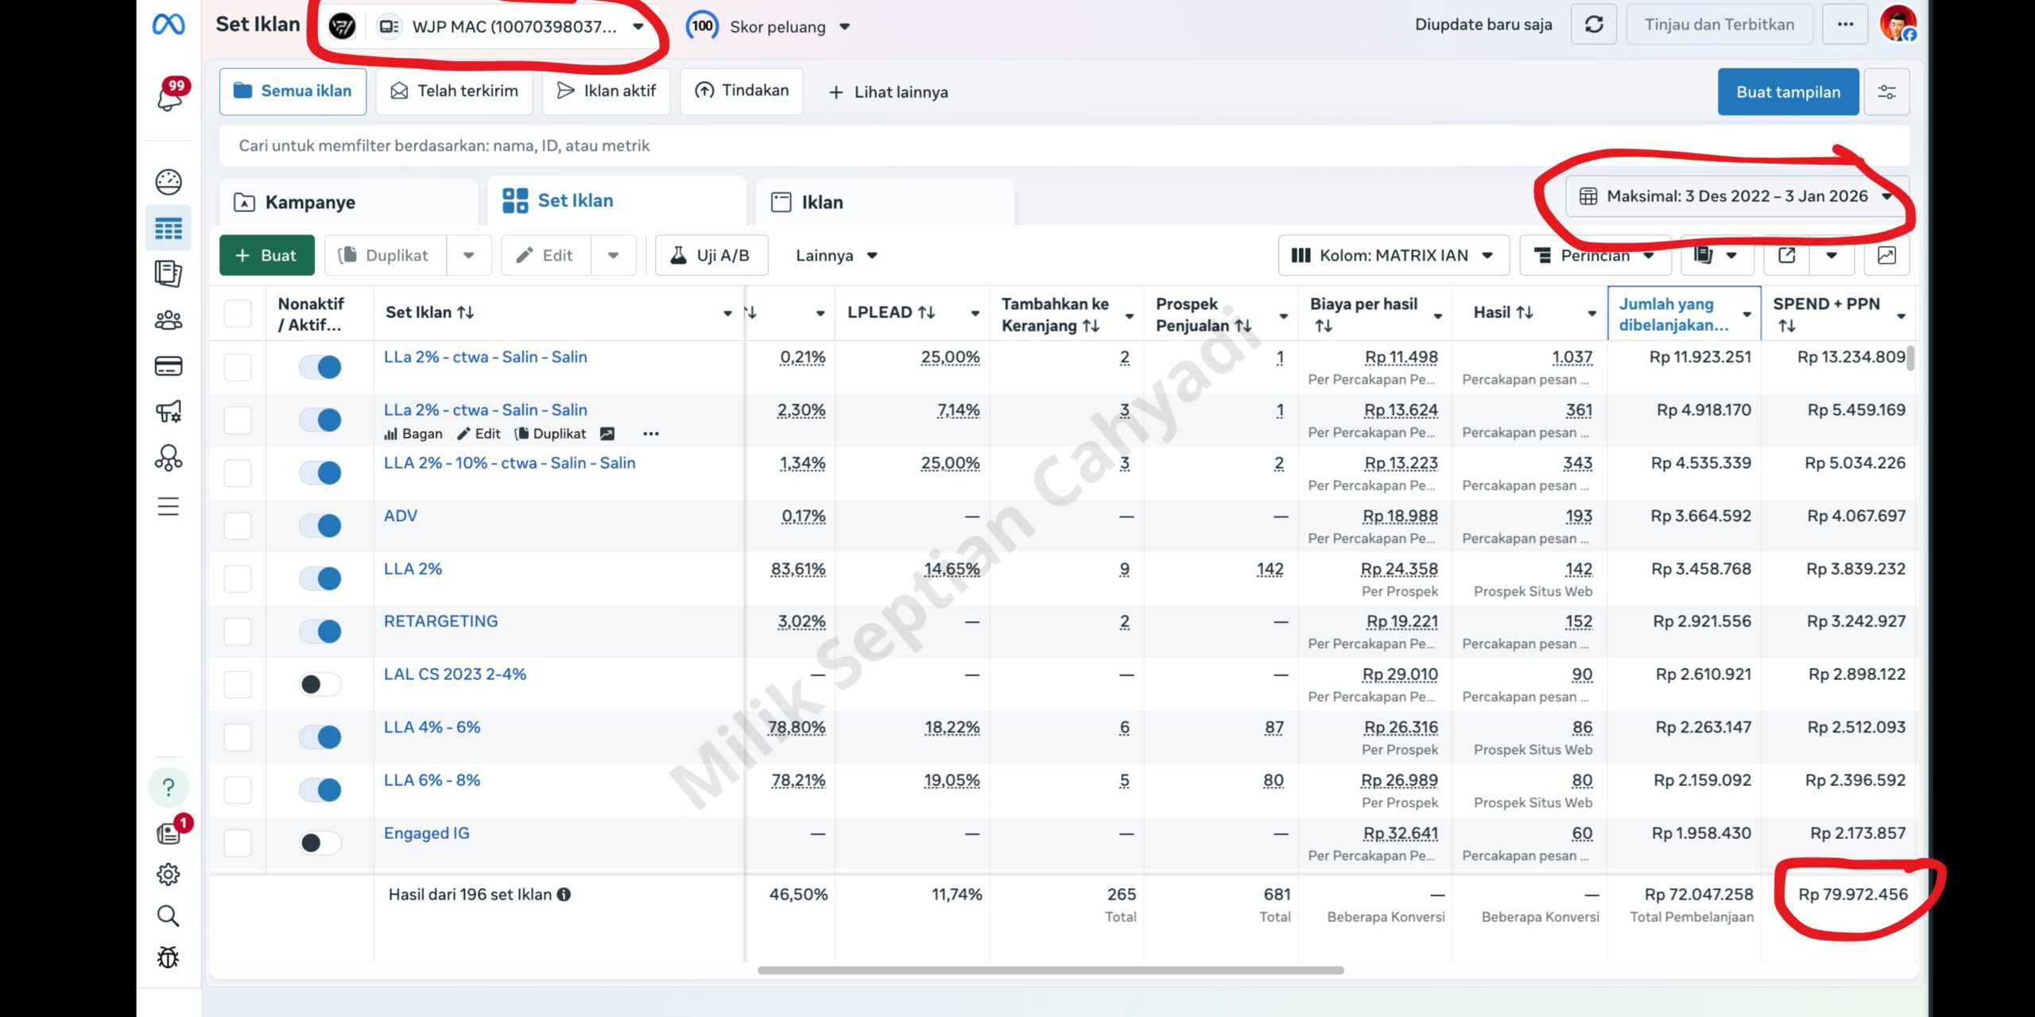Click the green Buat button
The image size is (2035, 1017).
click(266, 255)
